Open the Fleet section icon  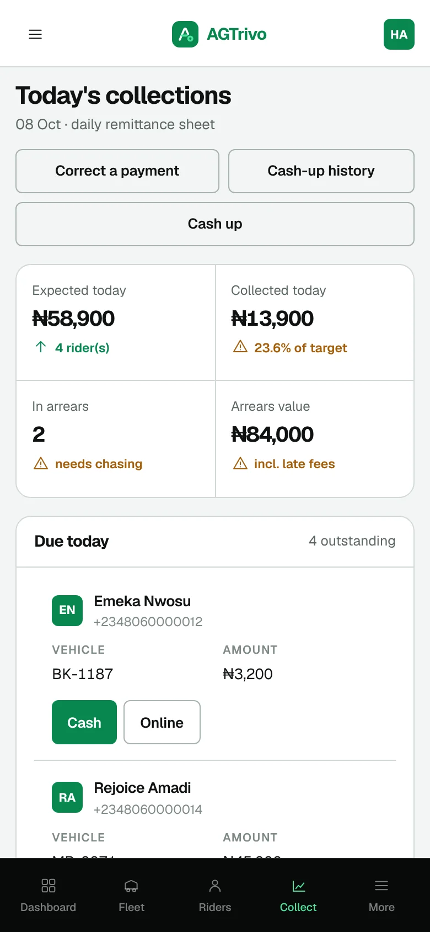click(x=131, y=886)
